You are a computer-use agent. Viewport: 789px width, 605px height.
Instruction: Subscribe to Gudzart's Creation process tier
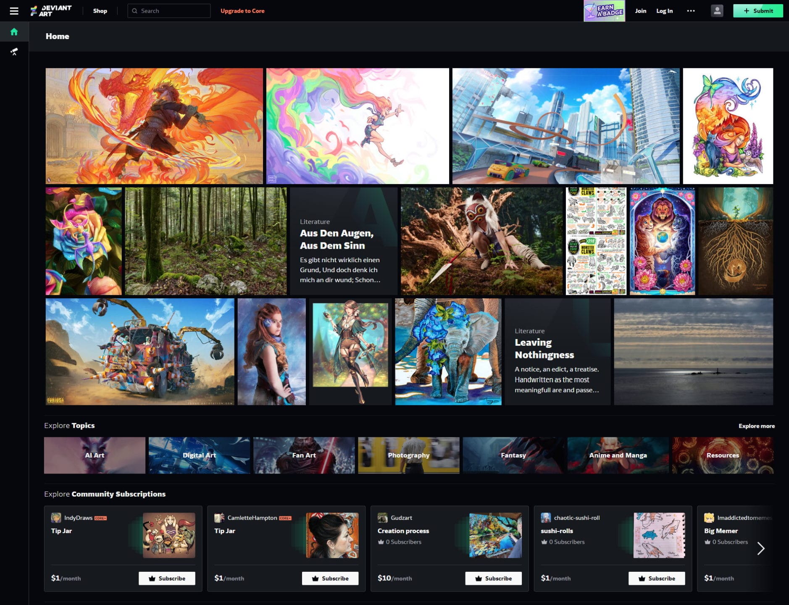click(493, 579)
